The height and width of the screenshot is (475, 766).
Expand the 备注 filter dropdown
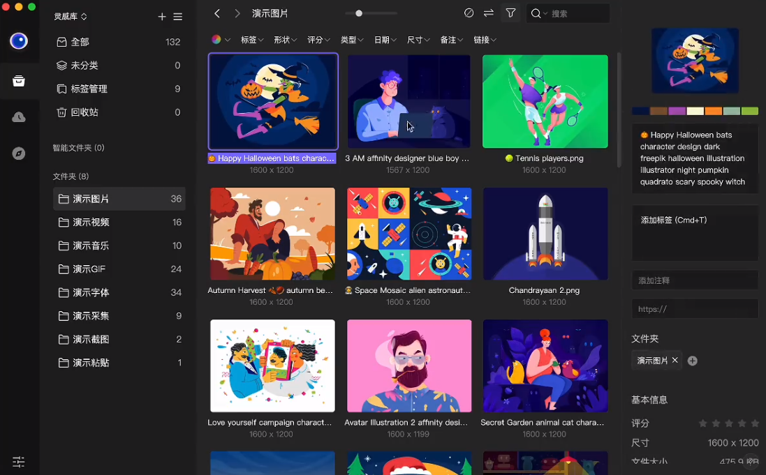(451, 40)
